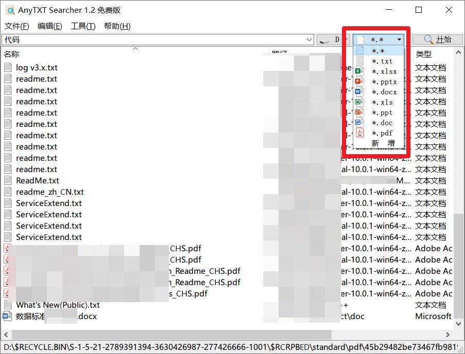This screenshot has width=465, height=354.
Task: Open the 工具(T) menu
Action: pos(83,26)
